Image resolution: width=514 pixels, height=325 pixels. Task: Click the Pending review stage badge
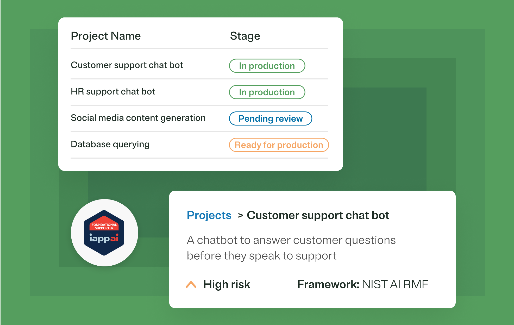(x=270, y=118)
